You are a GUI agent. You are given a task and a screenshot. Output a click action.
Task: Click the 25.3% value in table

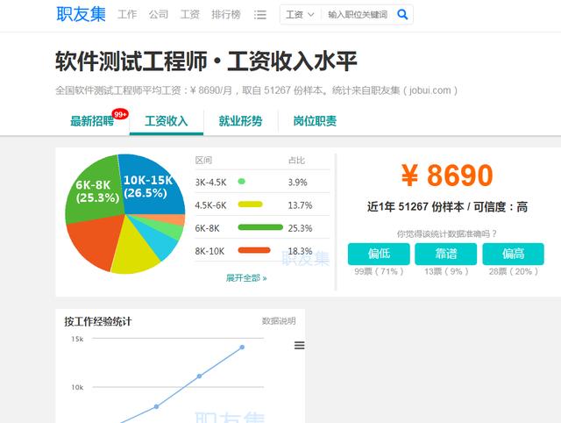pyautogui.click(x=300, y=228)
